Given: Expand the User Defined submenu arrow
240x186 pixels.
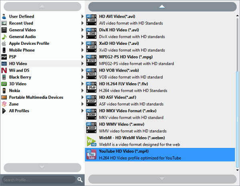Looking at the screenshot, I should (82, 16).
